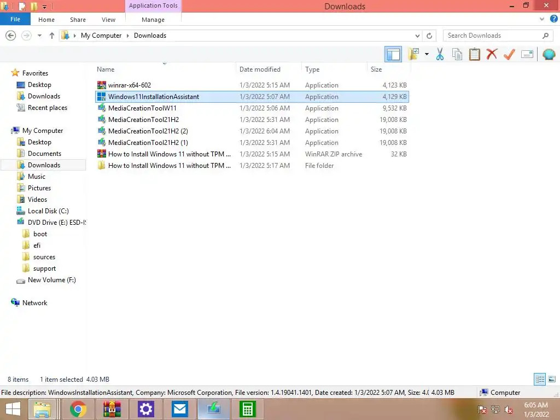Click My Computer in the address breadcrumb
This screenshot has height=420, width=560.
pyautogui.click(x=101, y=36)
